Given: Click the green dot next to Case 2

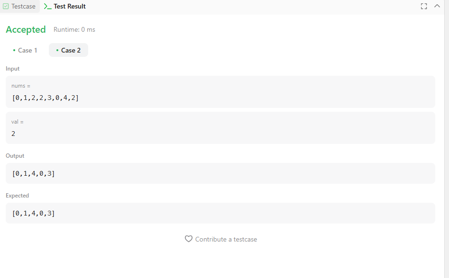Looking at the screenshot, I should 57,50.
